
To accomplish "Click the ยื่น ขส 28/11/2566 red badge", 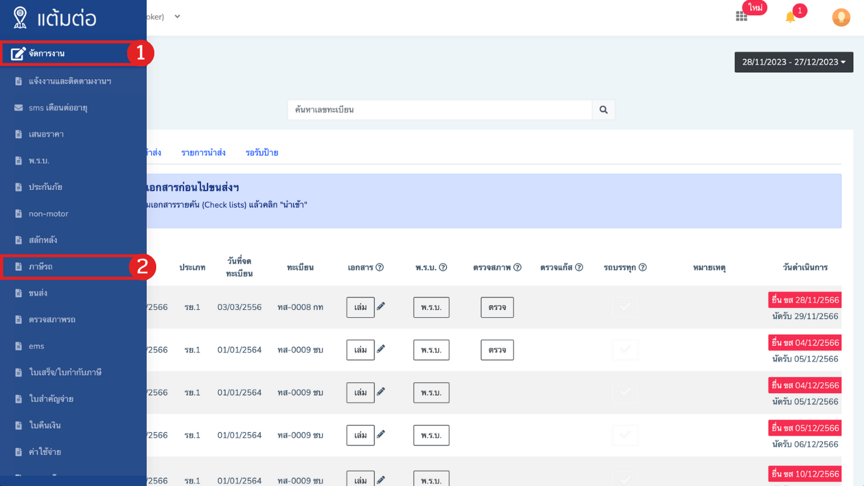I will point(805,300).
